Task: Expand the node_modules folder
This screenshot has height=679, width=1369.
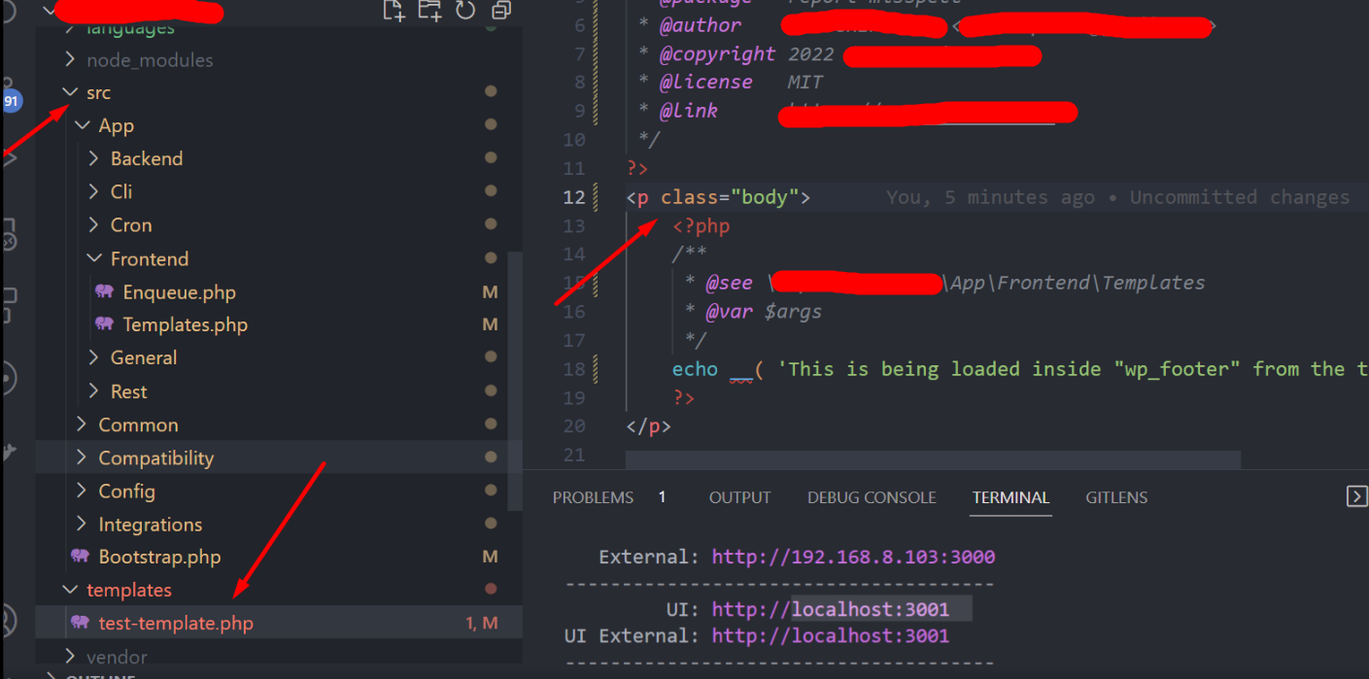Action: tap(69, 59)
